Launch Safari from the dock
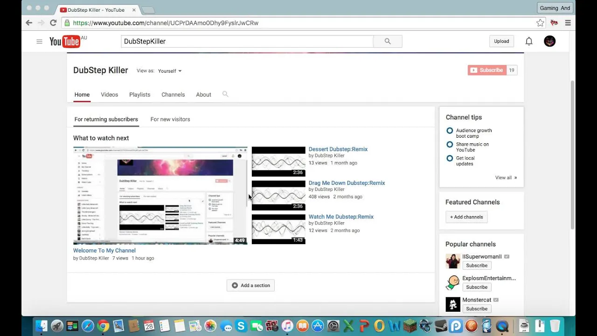 tap(88, 326)
